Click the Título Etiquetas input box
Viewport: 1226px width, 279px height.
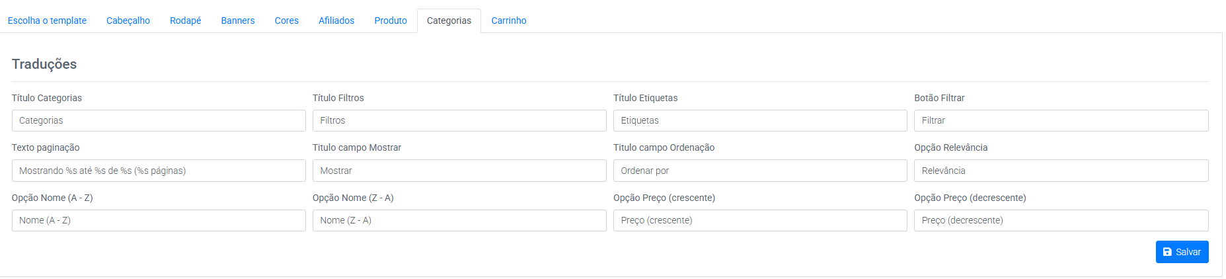point(760,120)
